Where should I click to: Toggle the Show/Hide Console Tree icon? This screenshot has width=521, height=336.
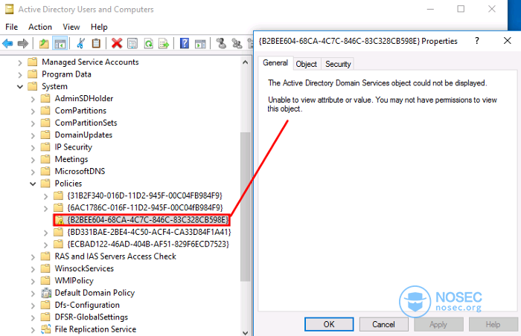pos(60,44)
